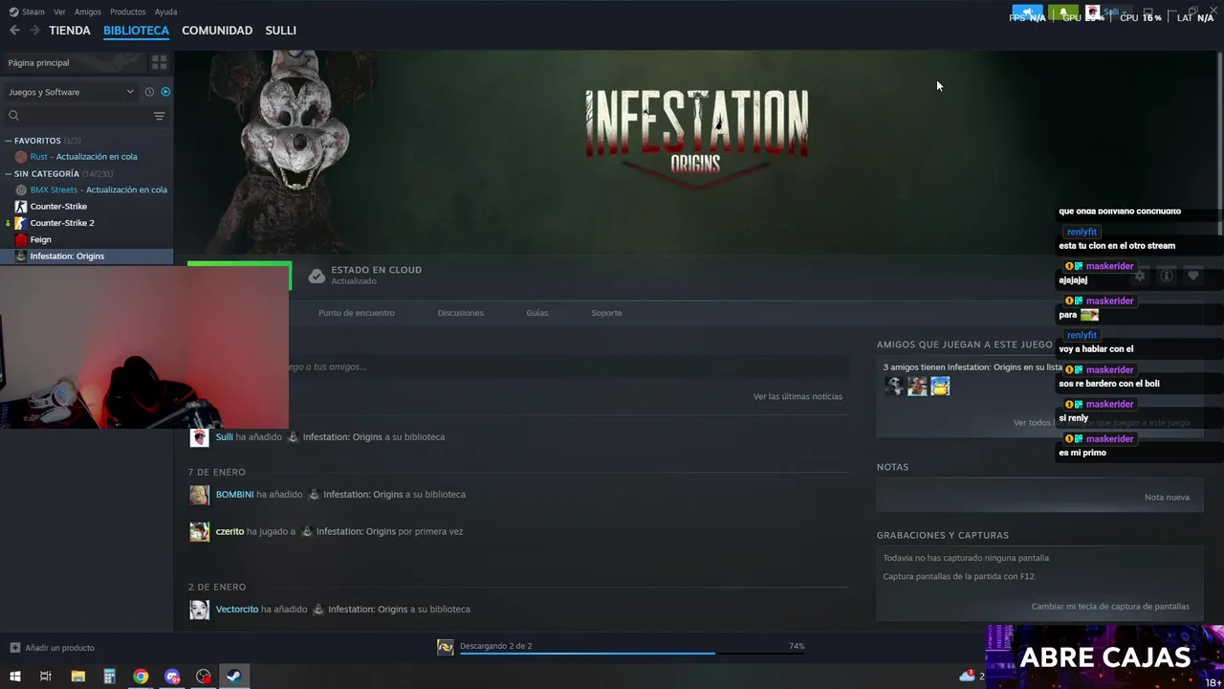Open second friend avatar in friends list
Image resolution: width=1224 pixels, height=689 pixels.
(x=917, y=386)
